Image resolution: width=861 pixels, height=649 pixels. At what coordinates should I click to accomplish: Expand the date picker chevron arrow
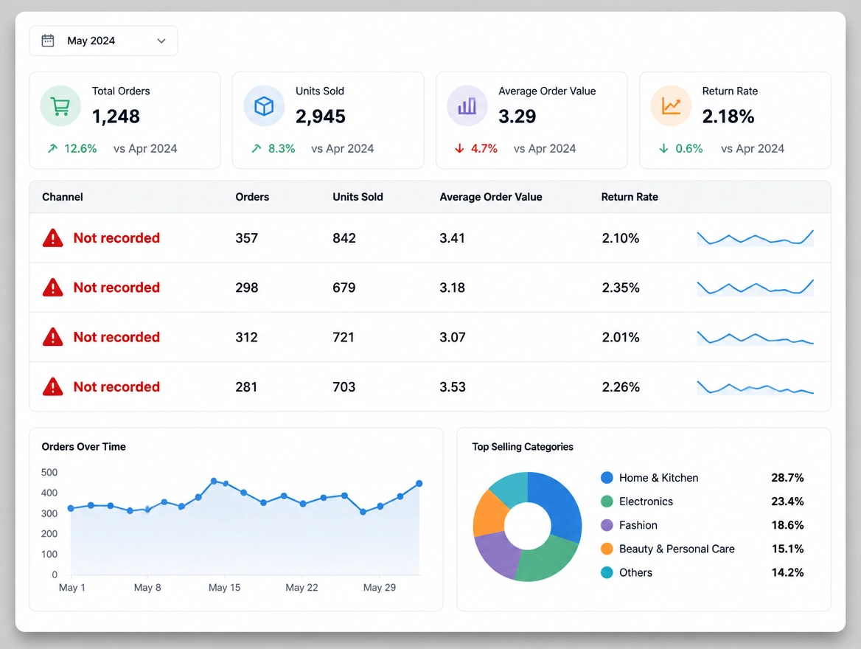[161, 41]
